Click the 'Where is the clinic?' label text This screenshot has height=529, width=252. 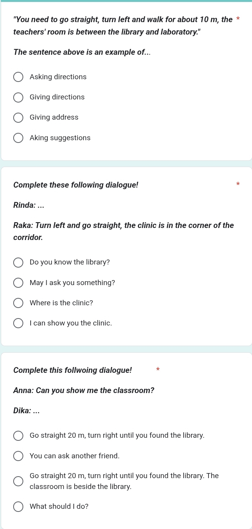coord(61,303)
